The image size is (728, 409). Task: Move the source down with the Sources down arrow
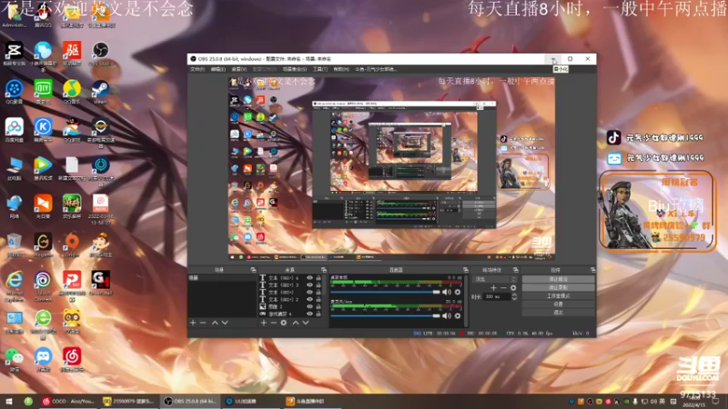click(306, 323)
